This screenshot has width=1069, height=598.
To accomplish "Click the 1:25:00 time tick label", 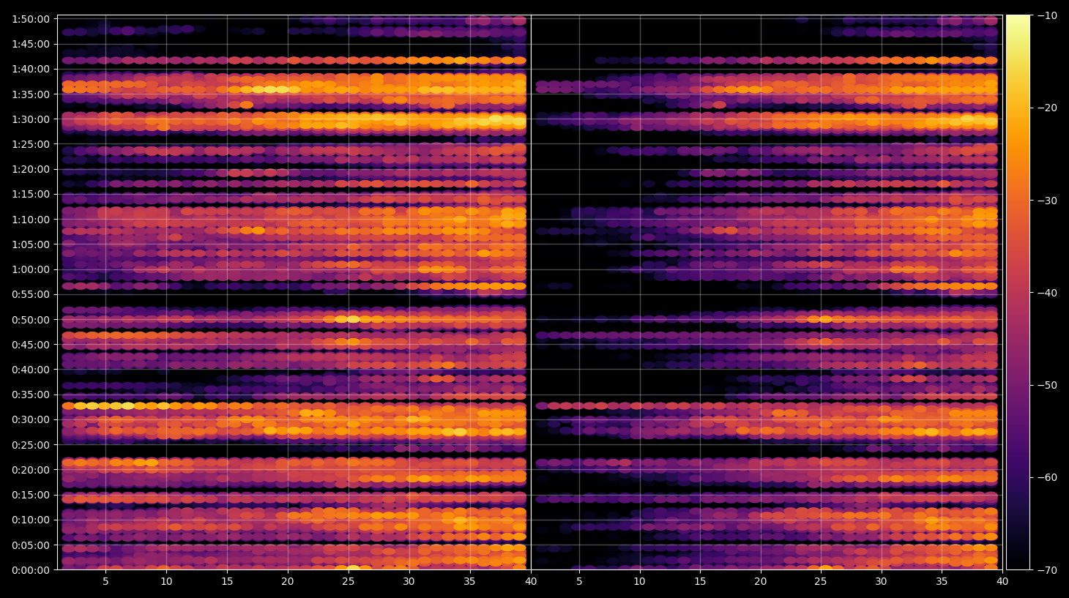I will [31, 144].
